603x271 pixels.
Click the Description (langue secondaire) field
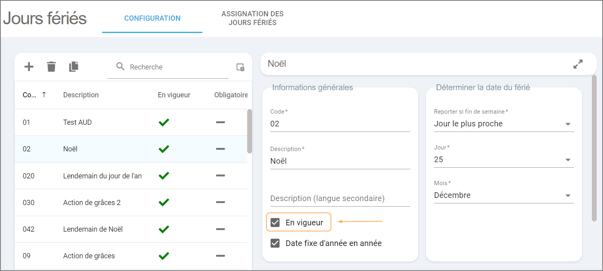[340, 198]
